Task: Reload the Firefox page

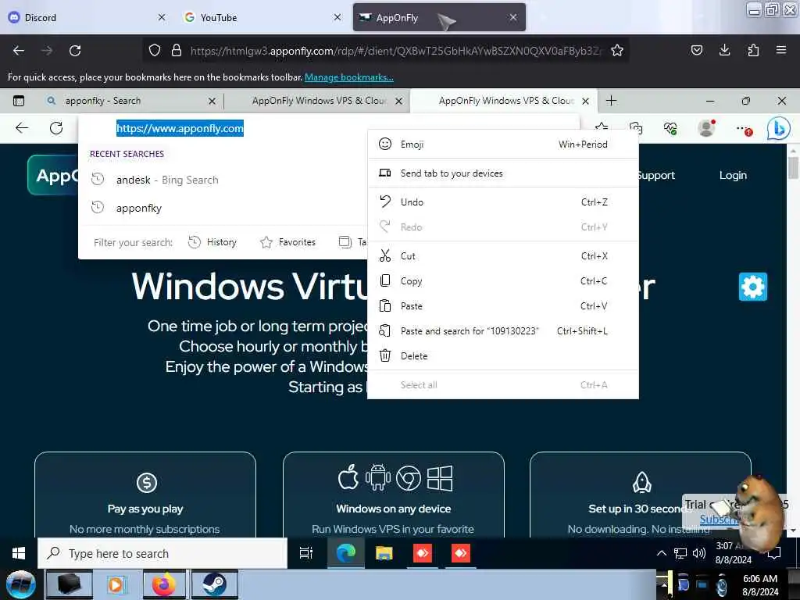Action: [75, 51]
